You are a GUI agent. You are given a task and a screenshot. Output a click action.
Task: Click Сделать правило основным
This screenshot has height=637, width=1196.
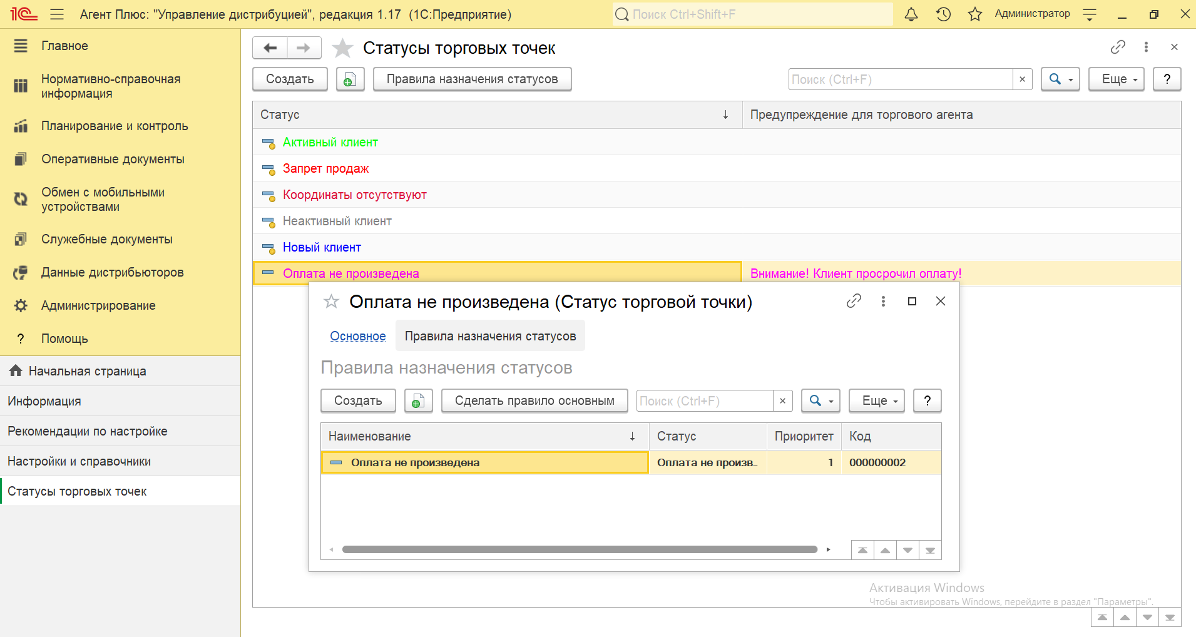point(534,400)
